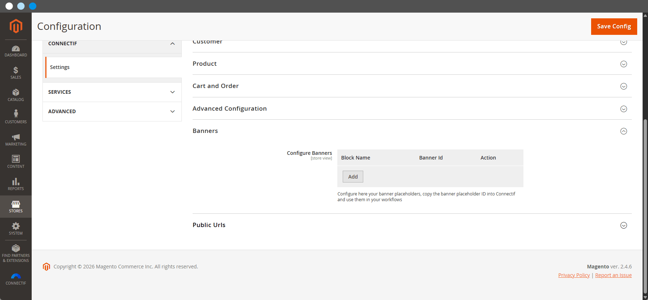Click the Configuration page title
Screen dimensions: 648x300
(69, 26)
